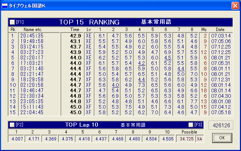
Task: Click miss count 15 in rank 14
Action: click(204, 107)
